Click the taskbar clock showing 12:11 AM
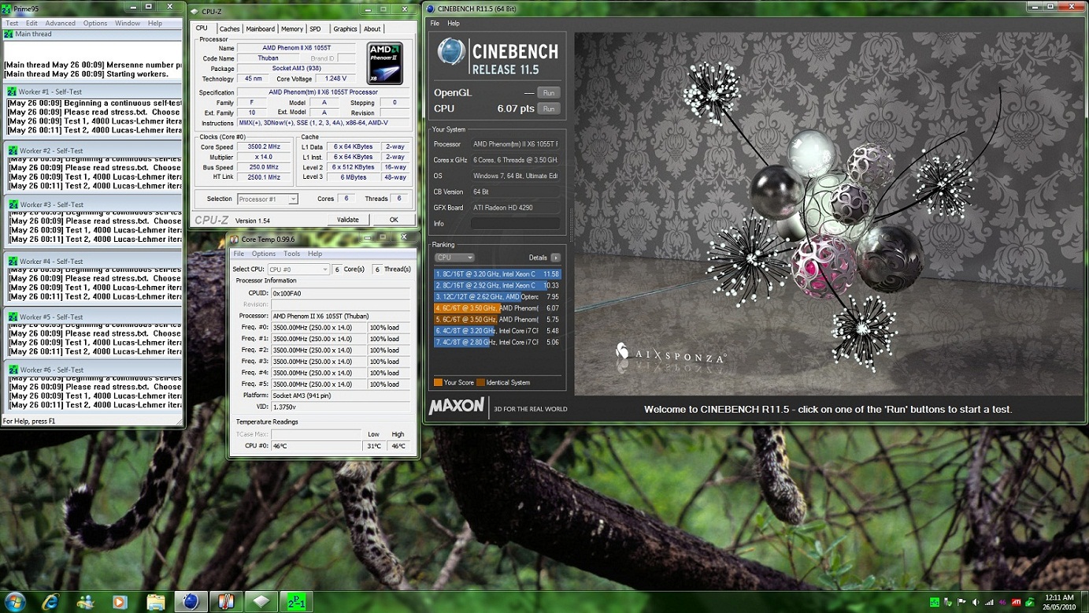The width and height of the screenshot is (1089, 613). [x=1060, y=602]
